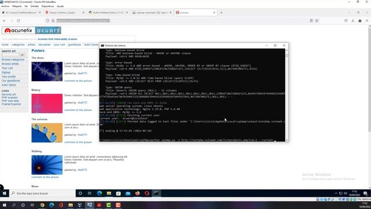
Task: Open Opera from the VM taskbar
Action: coord(147,193)
